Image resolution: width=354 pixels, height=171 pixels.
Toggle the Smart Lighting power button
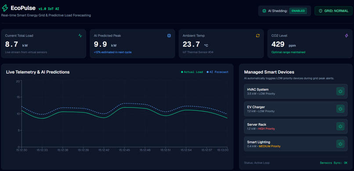tap(340, 144)
